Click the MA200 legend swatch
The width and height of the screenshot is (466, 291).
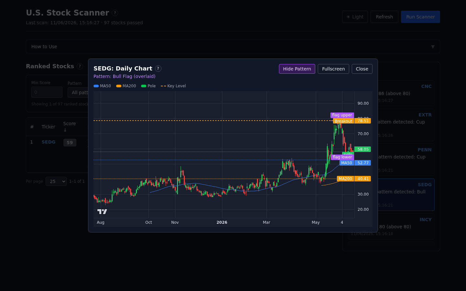[118, 86]
